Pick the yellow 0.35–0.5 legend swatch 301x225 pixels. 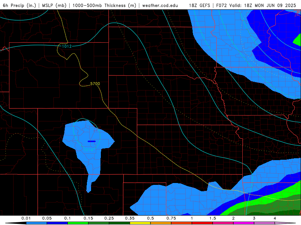click(140, 223)
